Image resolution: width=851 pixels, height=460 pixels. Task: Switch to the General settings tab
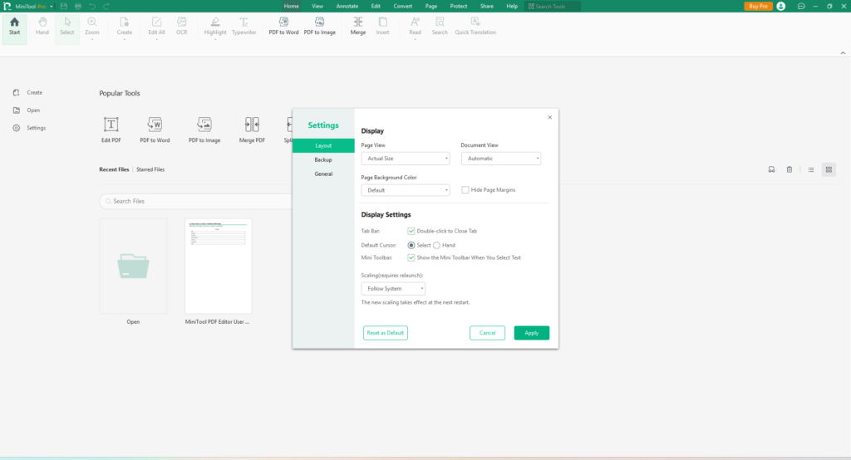tap(323, 174)
